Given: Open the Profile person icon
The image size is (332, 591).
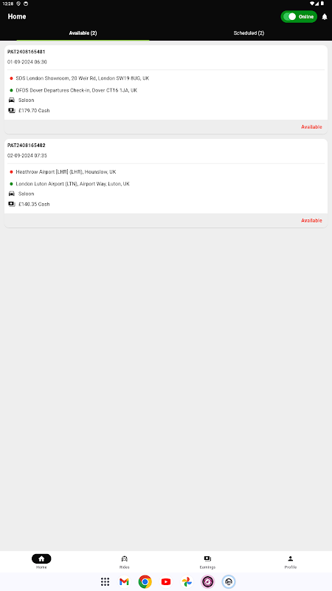Looking at the screenshot, I should pos(290,558).
